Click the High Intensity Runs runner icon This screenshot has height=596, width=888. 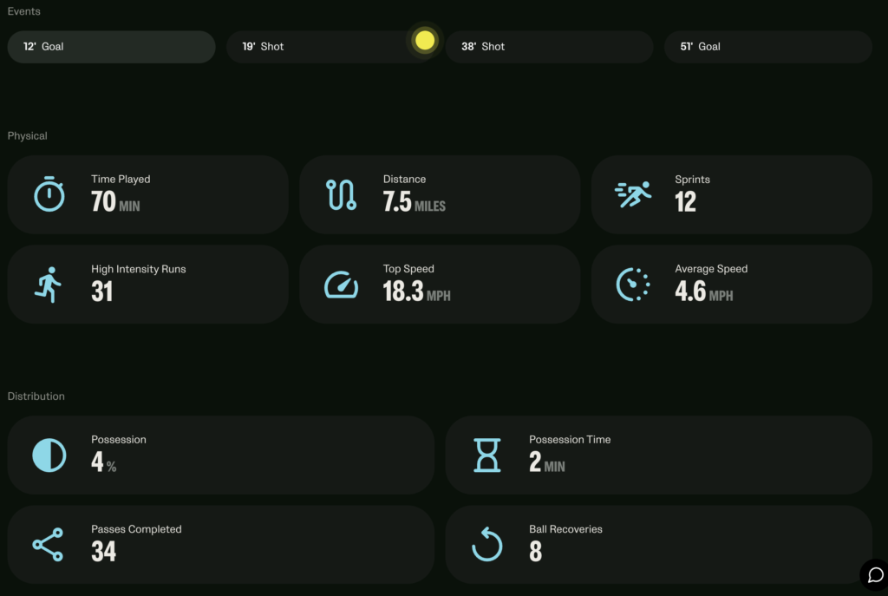click(49, 285)
